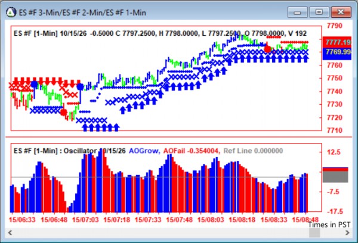Click the -7.5 oscillator axis label
This screenshot has width=358, height=243.
[334, 192]
